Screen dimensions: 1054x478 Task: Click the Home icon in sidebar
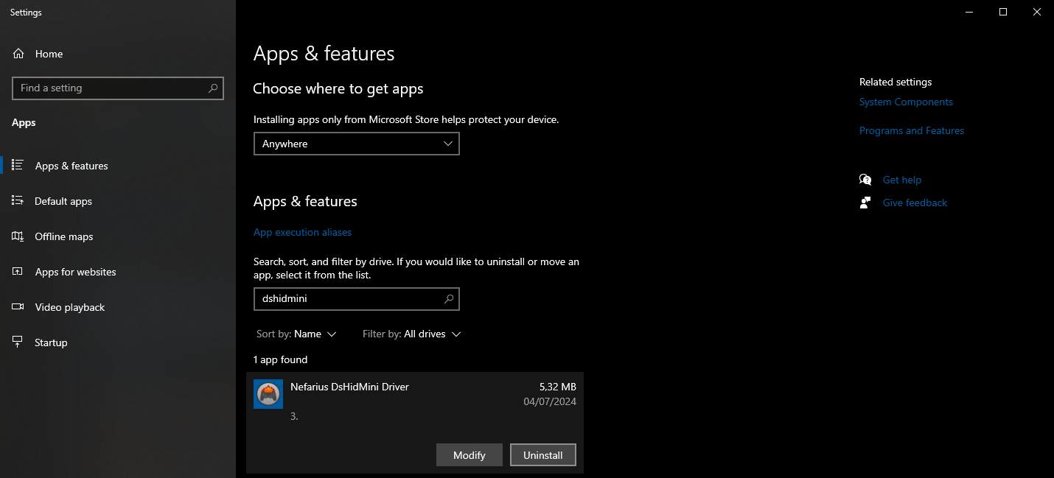coord(18,54)
